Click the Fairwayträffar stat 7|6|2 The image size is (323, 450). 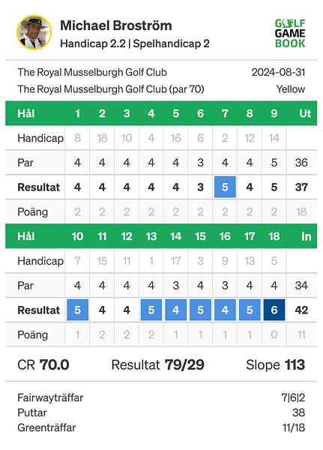pos(293,397)
